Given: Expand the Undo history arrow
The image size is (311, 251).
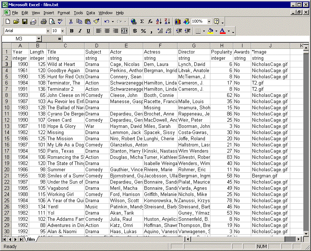Looking at the screenshot, I should [113, 21].
